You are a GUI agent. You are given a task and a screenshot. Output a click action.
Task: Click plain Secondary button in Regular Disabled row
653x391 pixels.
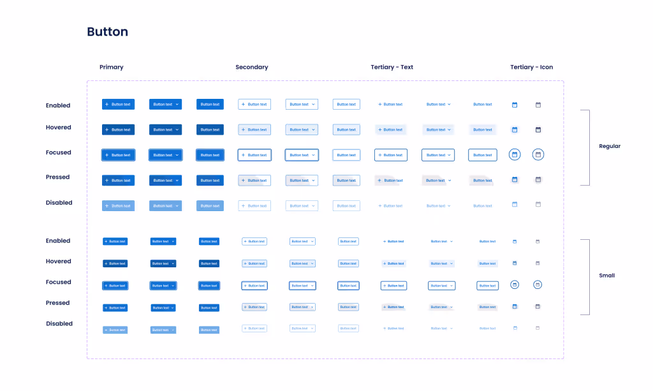[346, 205]
